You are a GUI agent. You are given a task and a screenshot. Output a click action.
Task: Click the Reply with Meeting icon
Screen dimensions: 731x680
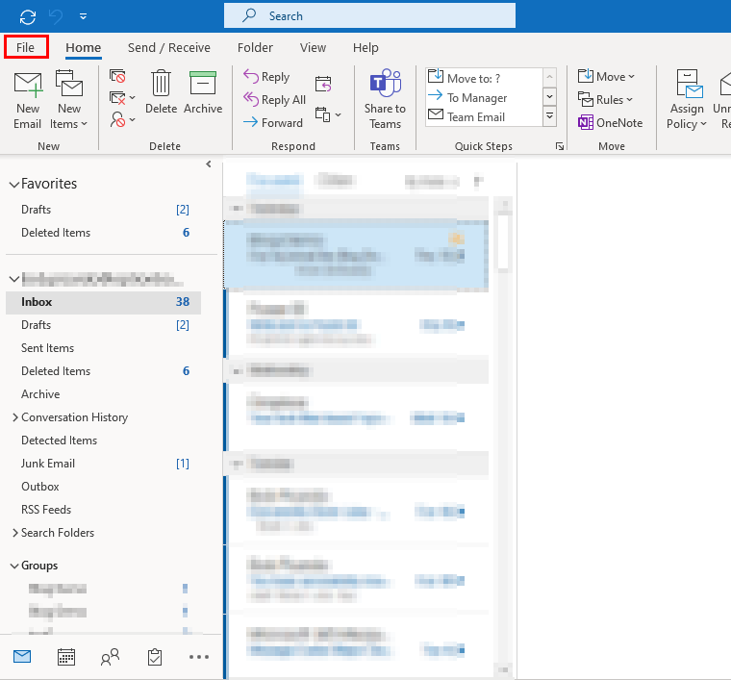coord(323,84)
